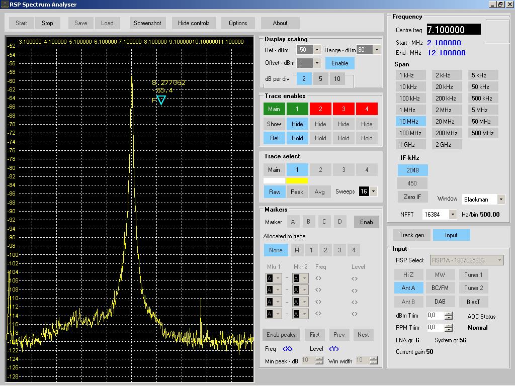Open the Ref dBm dropdown

(x=317, y=50)
